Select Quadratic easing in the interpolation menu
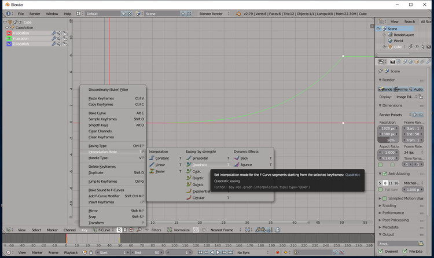This screenshot has height=258, width=434. 200,165
